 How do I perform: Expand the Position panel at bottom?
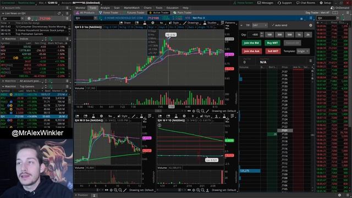tap(76, 195)
